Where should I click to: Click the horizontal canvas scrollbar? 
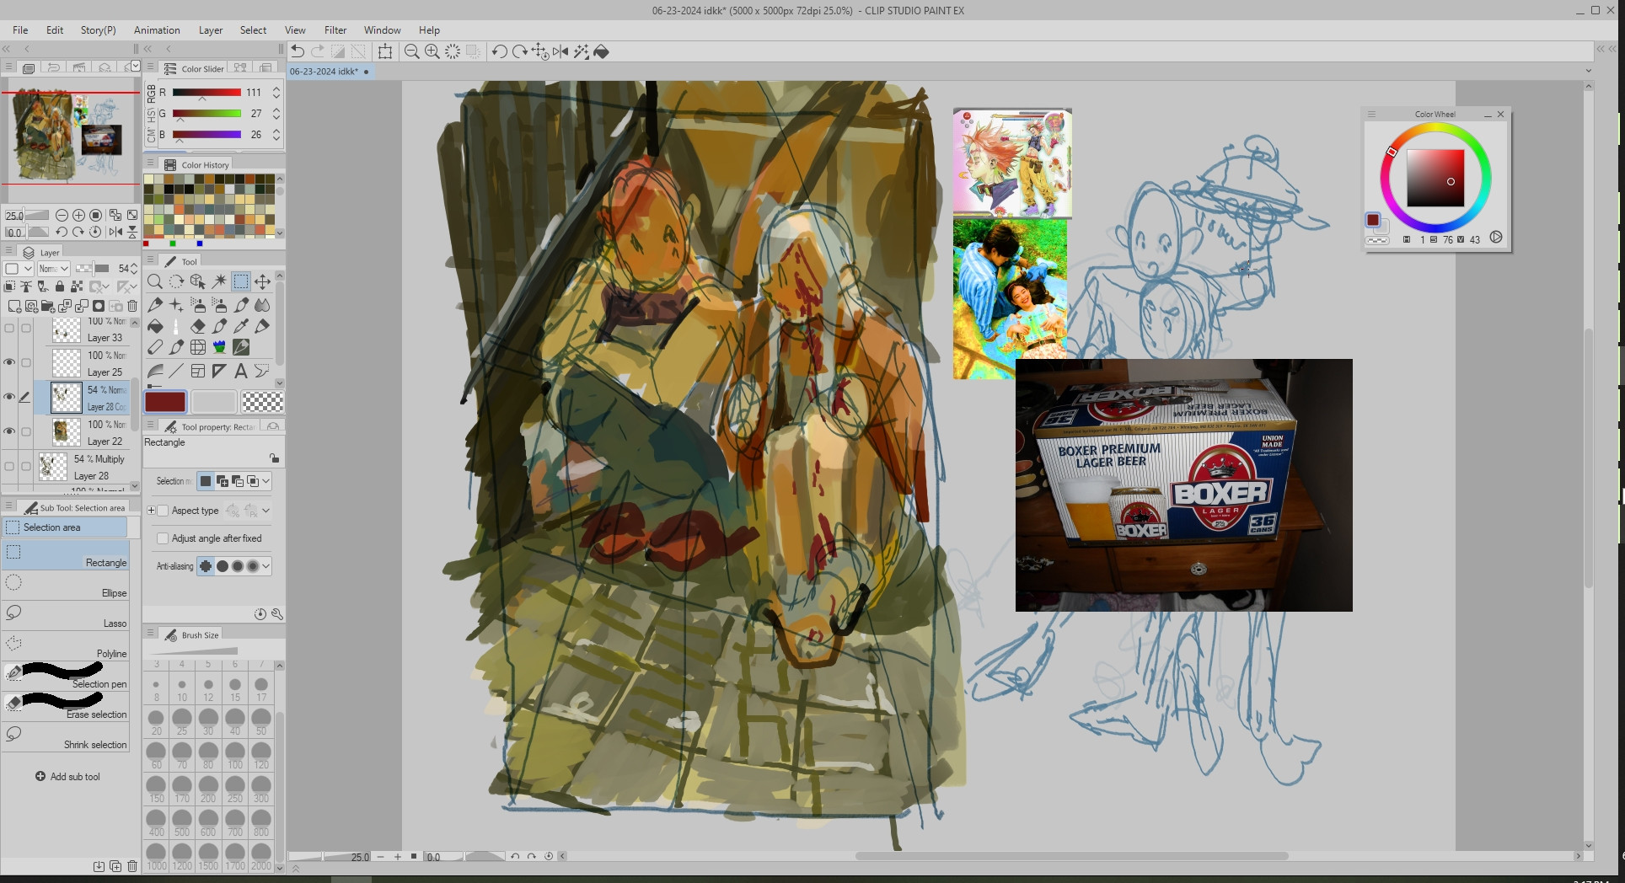[1071, 856]
